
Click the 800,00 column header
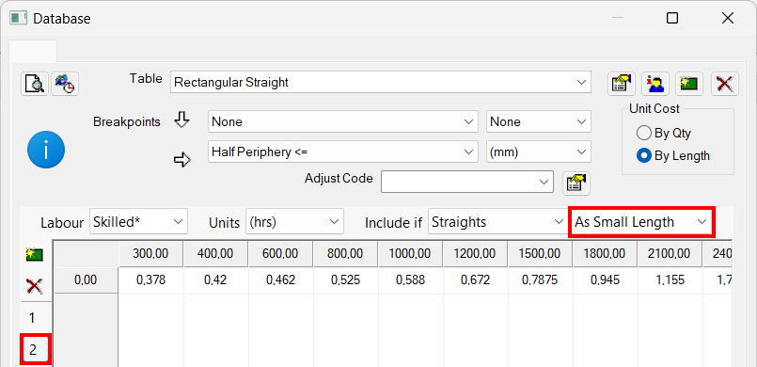tap(346, 253)
